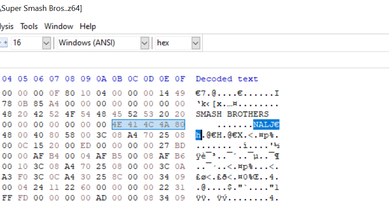
Task: Open the Tools menu
Action: pyautogui.click(x=29, y=26)
